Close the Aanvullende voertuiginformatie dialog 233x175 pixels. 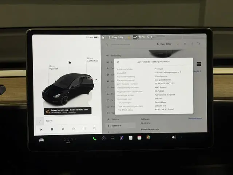pyautogui.click(x=118, y=62)
